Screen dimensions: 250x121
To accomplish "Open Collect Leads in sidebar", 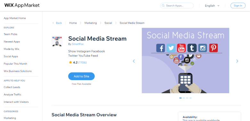I will pyautogui.click(x=12, y=87).
